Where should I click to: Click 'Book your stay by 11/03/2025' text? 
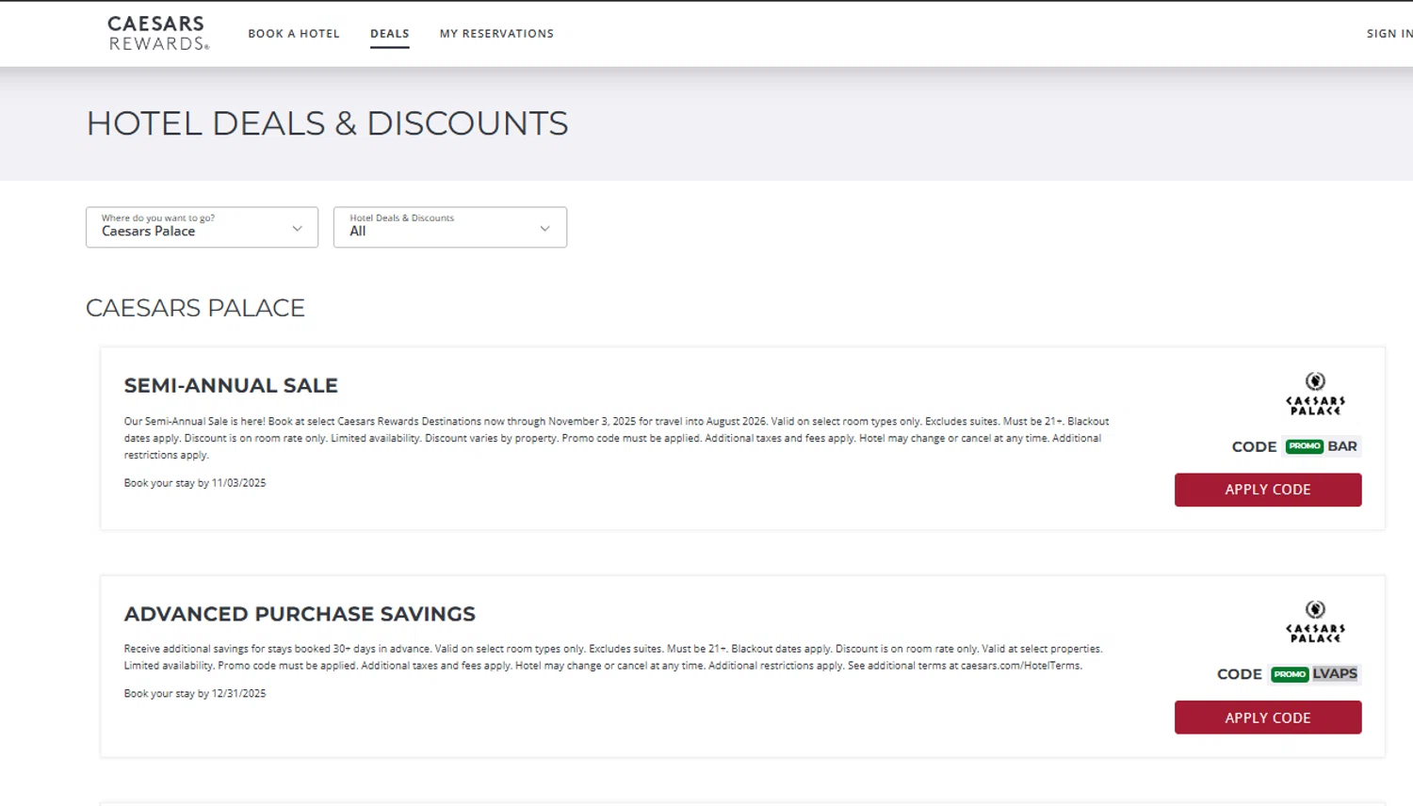(195, 483)
